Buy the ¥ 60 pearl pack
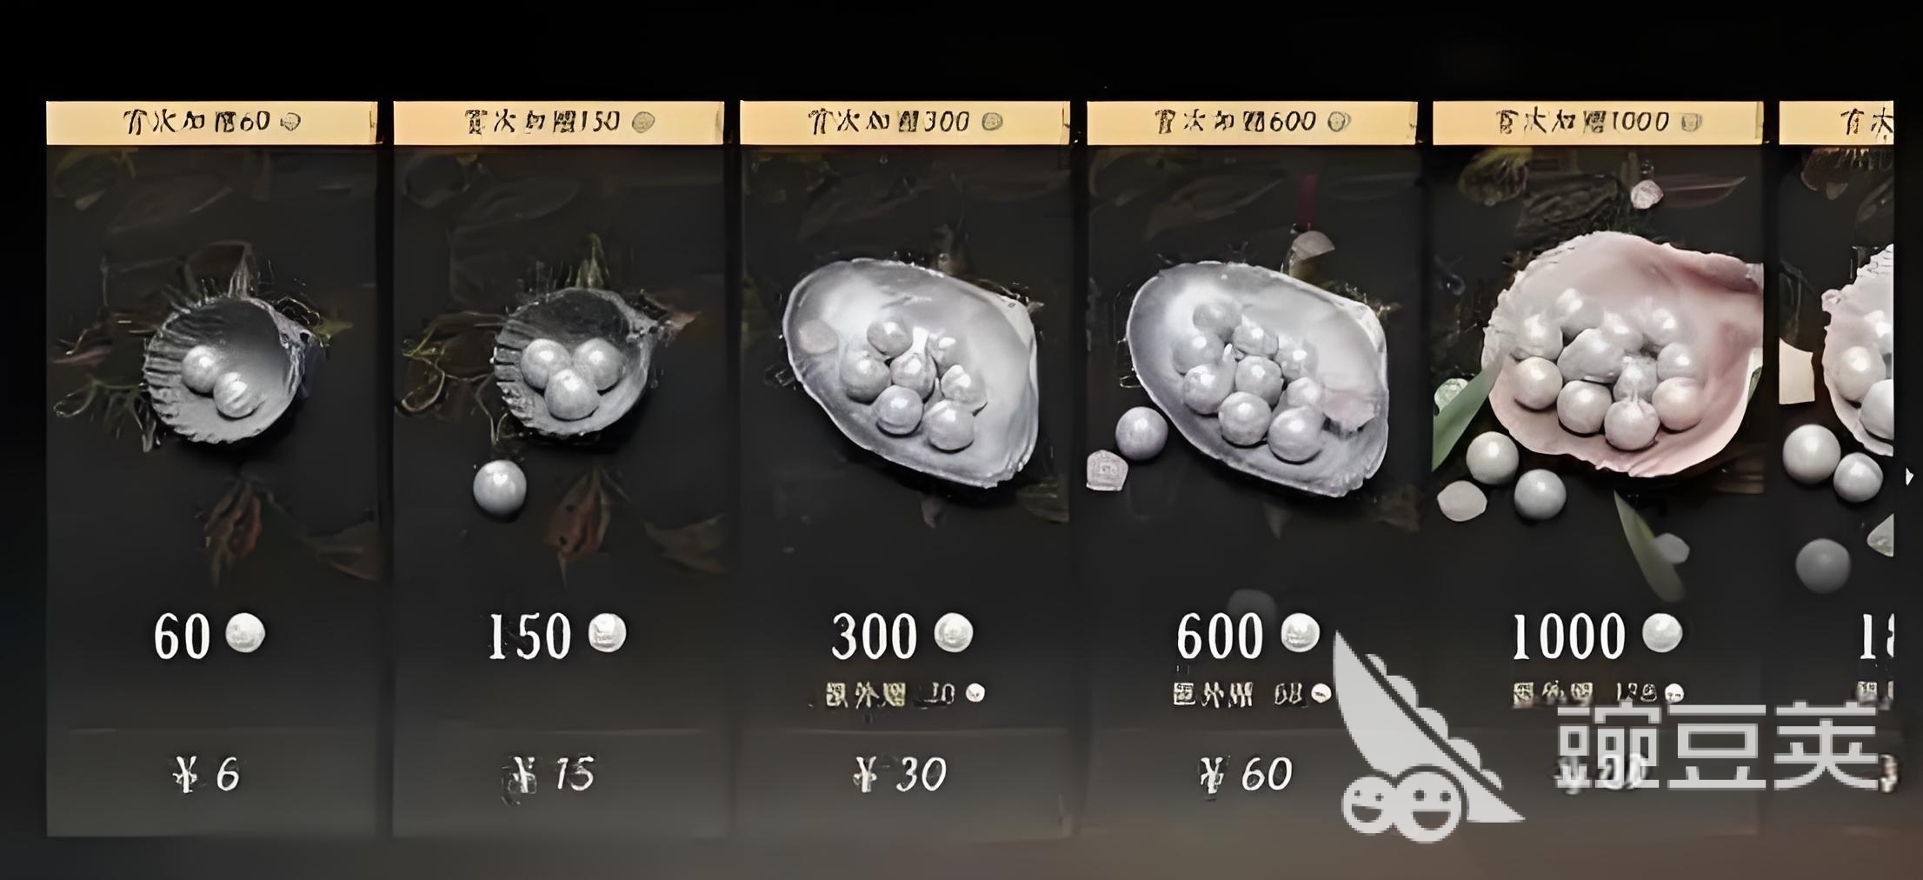1923x880 pixels. pyautogui.click(x=1247, y=774)
